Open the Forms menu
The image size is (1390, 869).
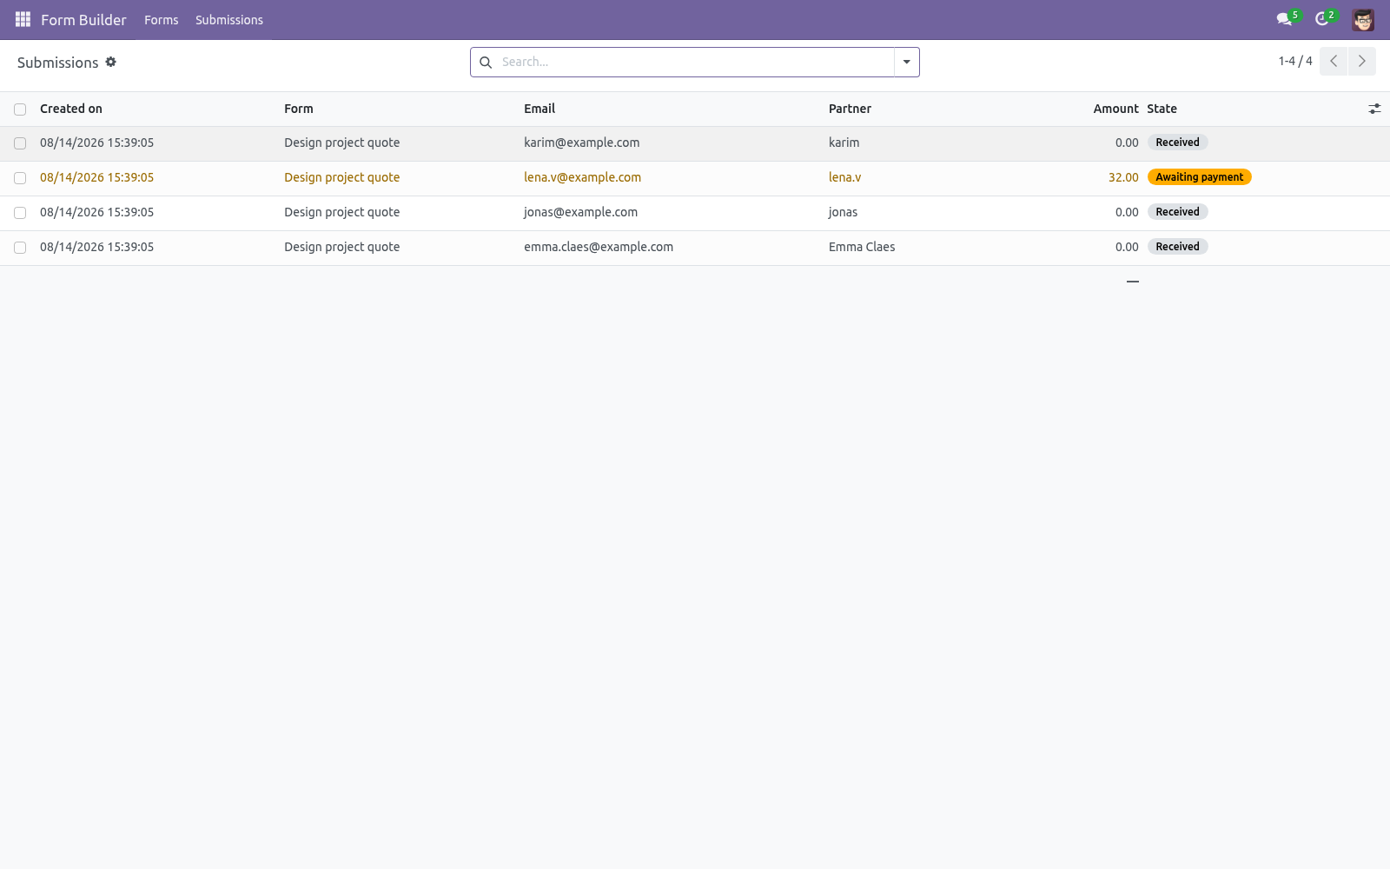(x=162, y=20)
